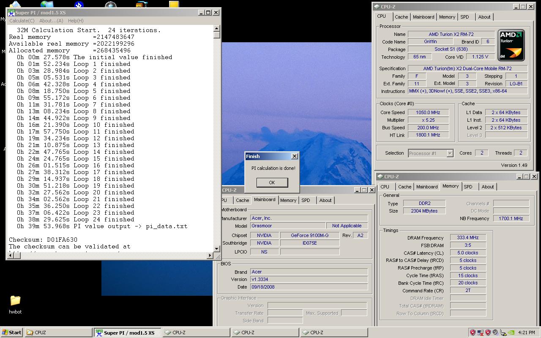This screenshot has height=338, width=541.
Task: Select CPU tab in the CPU-Z Memory window
Action: pyautogui.click(x=385, y=187)
